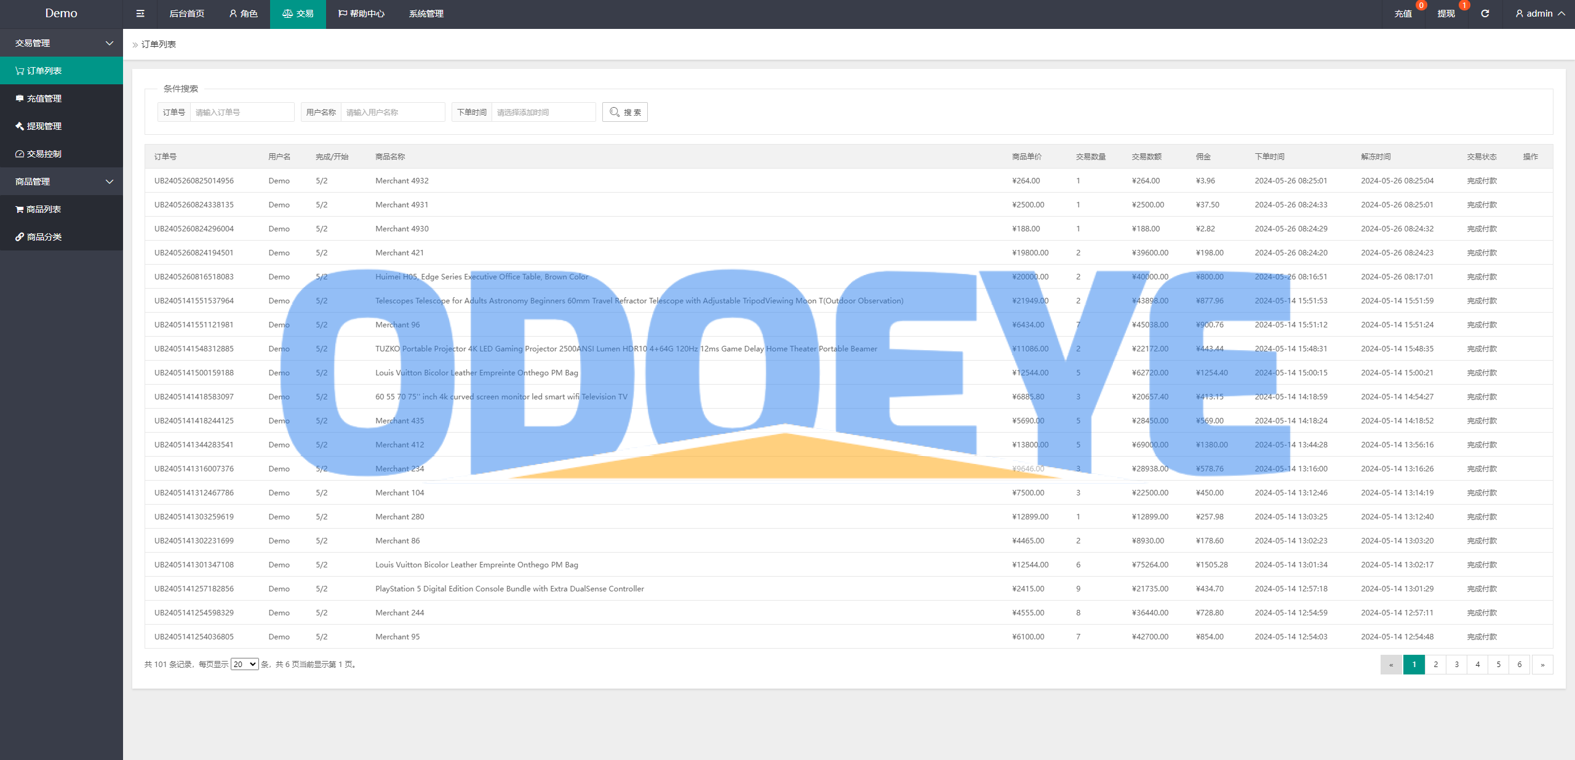This screenshot has height=760, width=1575.
Task: Click the previous page « button
Action: (x=1391, y=665)
